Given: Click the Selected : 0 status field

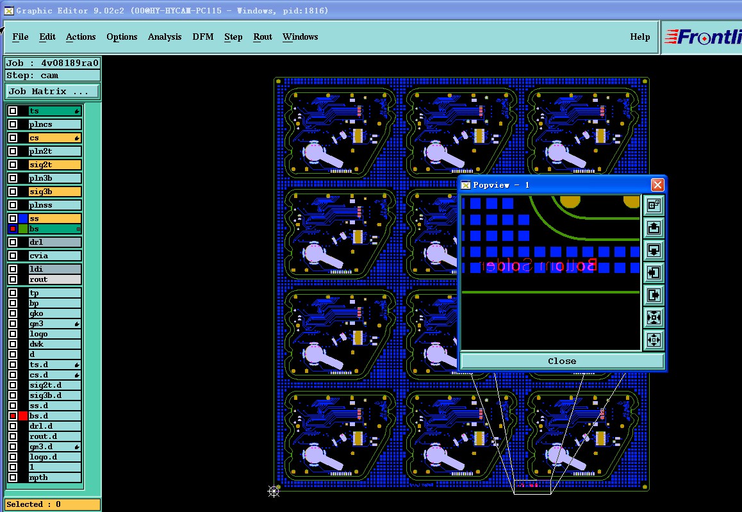Looking at the screenshot, I should [x=53, y=504].
